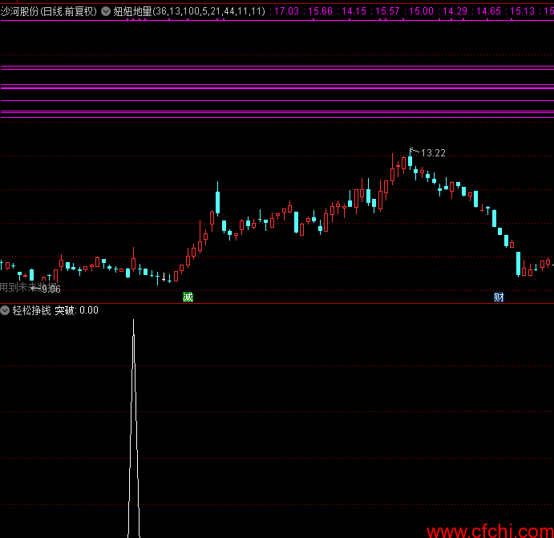Click the green 减 marker icon
The image size is (554, 538).
[188, 297]
